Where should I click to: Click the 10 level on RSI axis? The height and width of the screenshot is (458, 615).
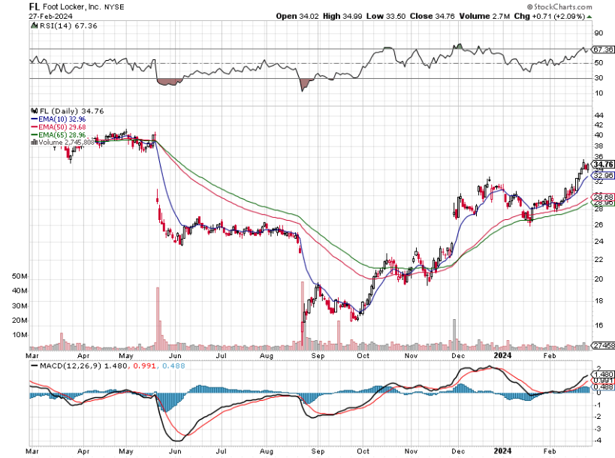pos(598,93)
